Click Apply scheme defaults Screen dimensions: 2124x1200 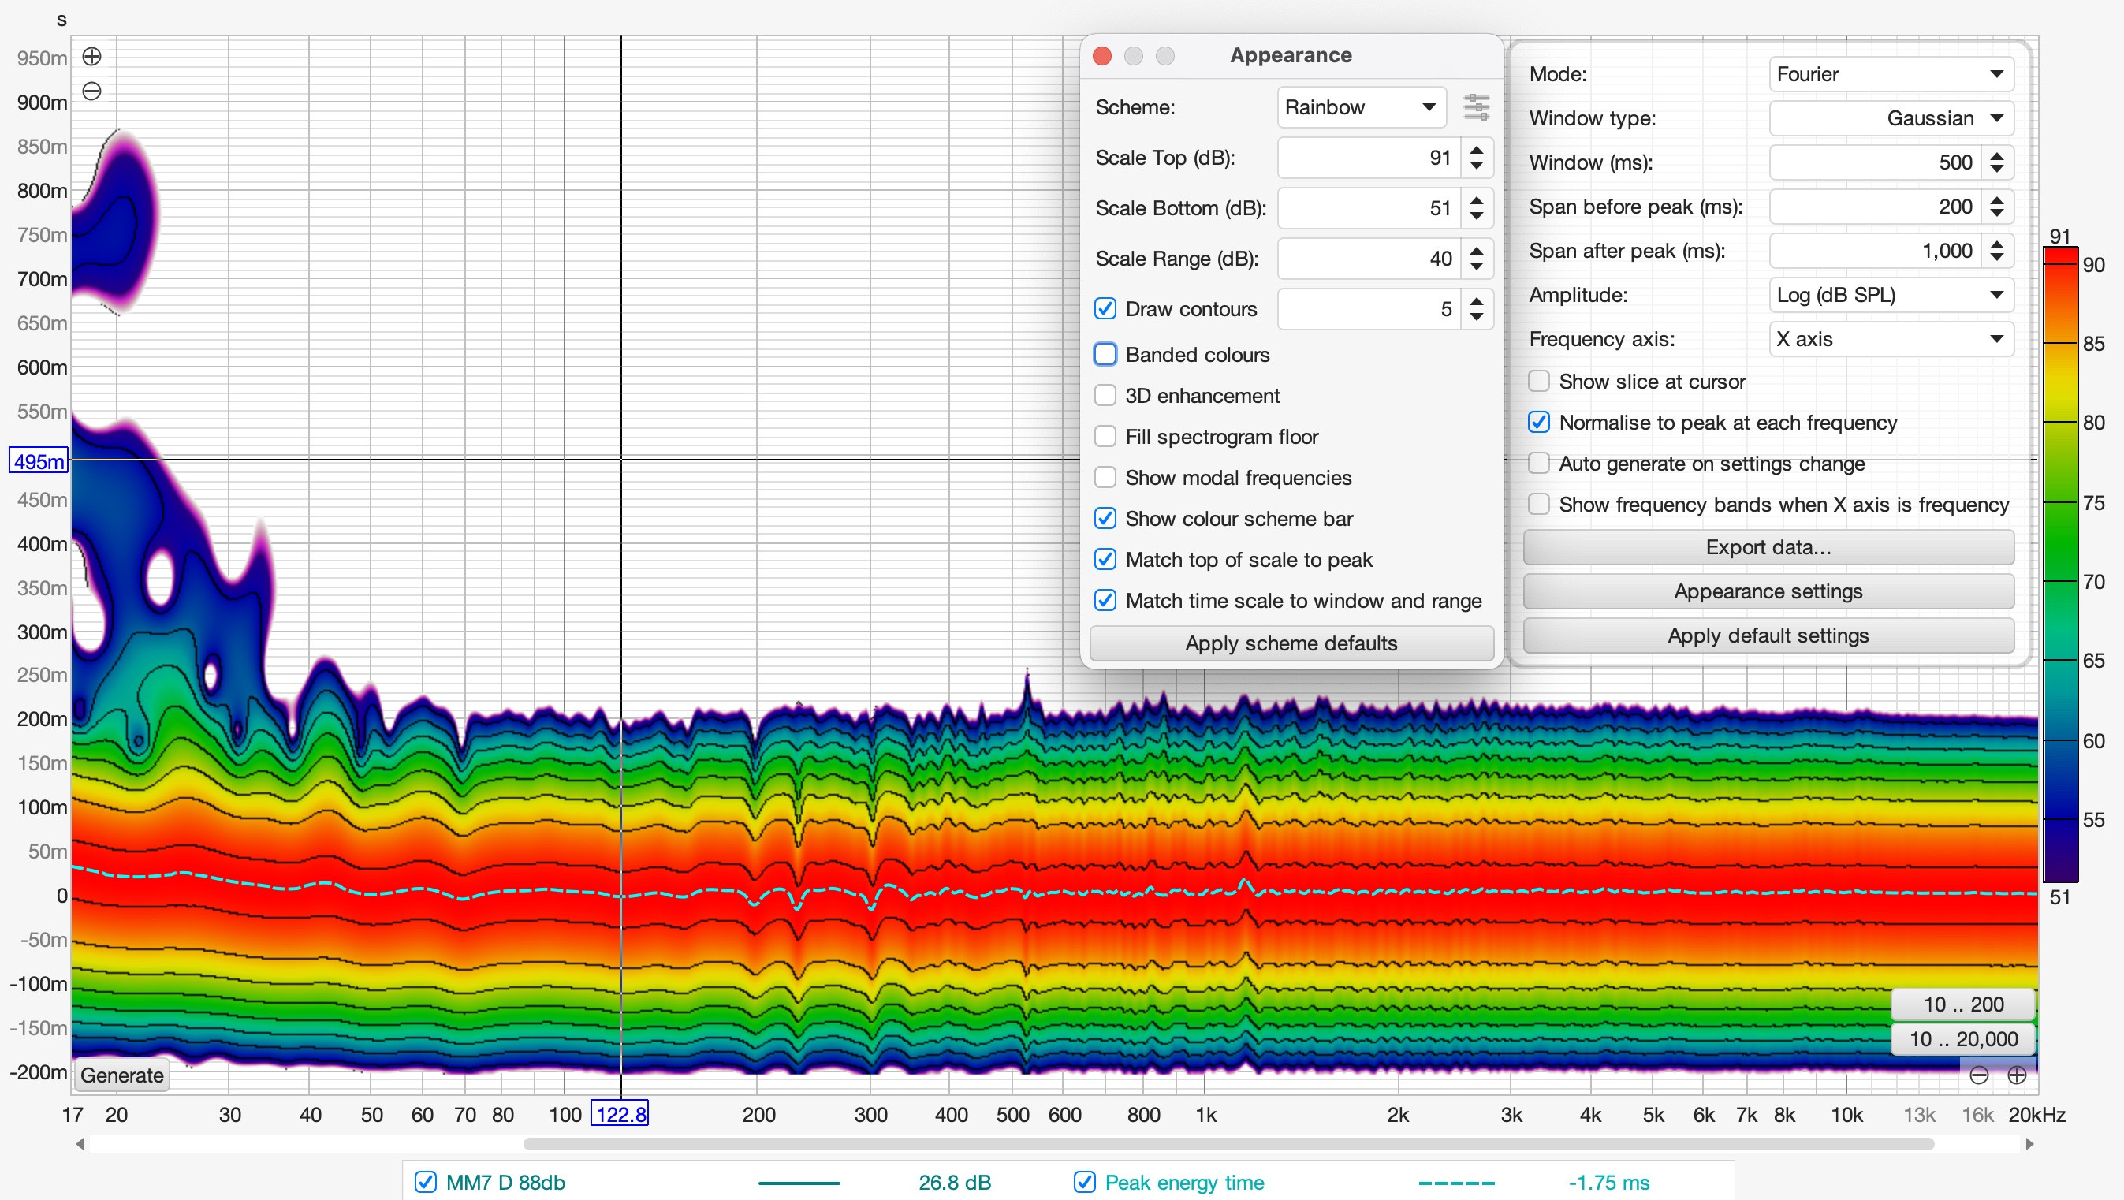1291,643
